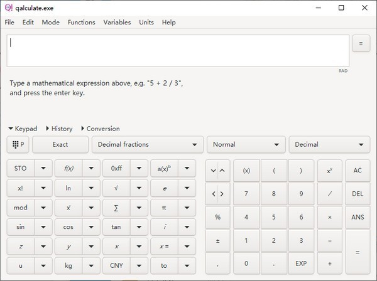This screenshot has height=281, width=377.
Task: Open the Normal display mode dropdown
Action: pos(246,144)
